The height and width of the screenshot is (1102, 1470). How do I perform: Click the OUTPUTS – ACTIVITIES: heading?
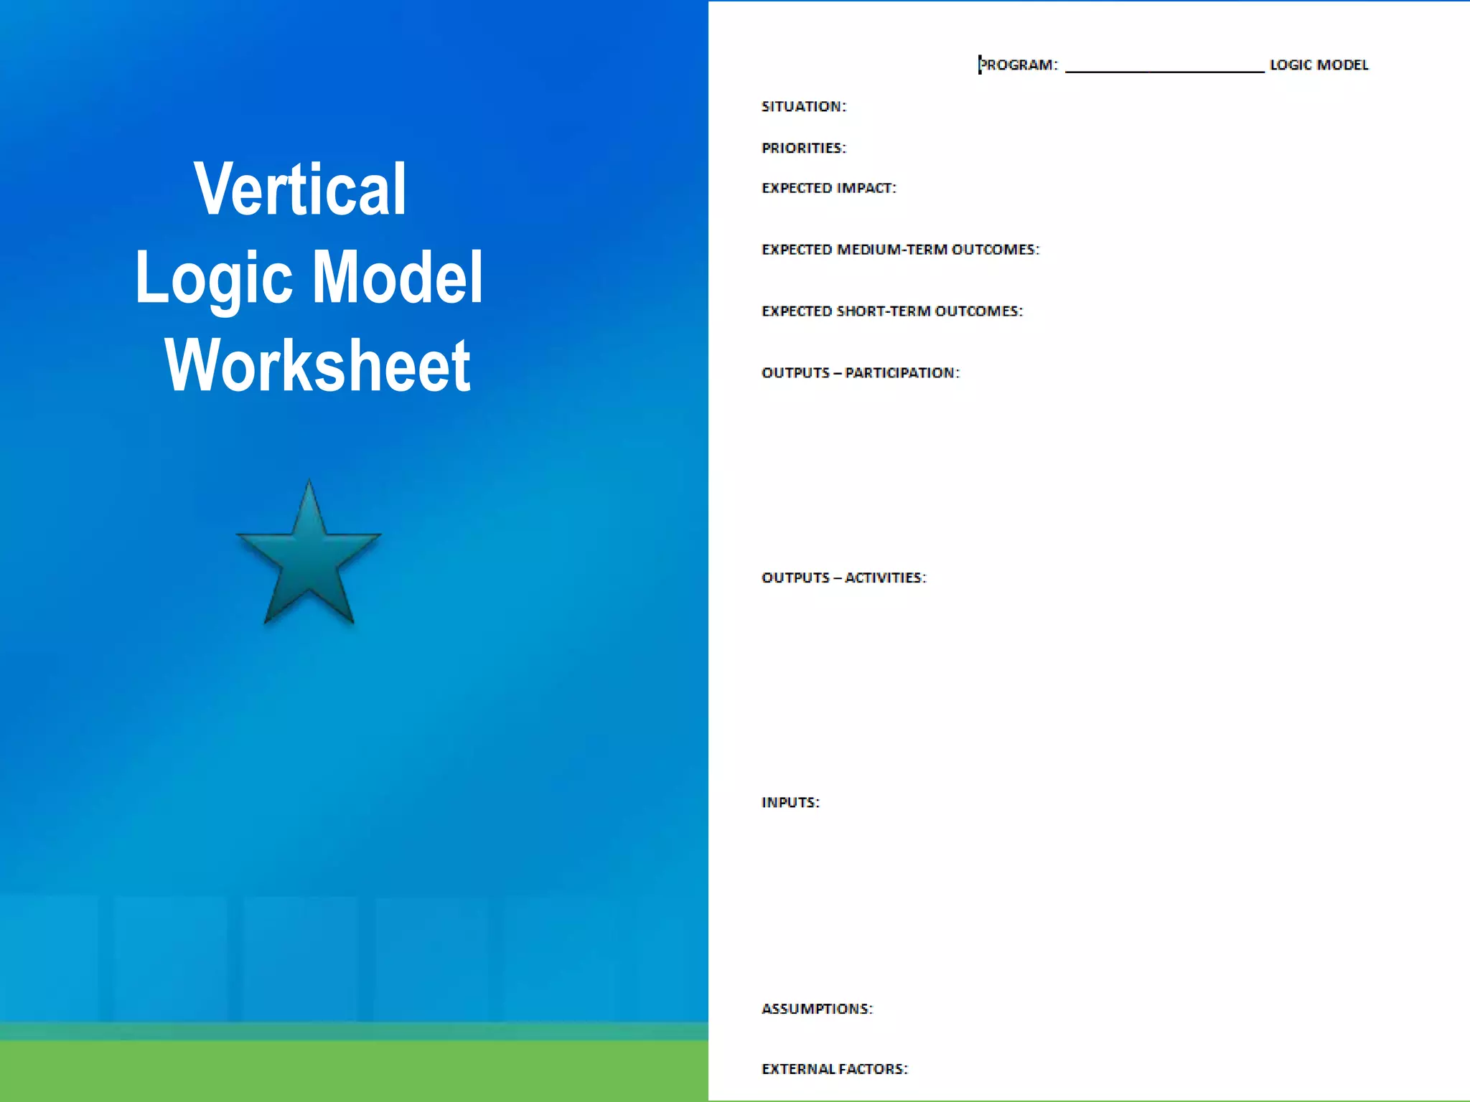coord(844,578)
